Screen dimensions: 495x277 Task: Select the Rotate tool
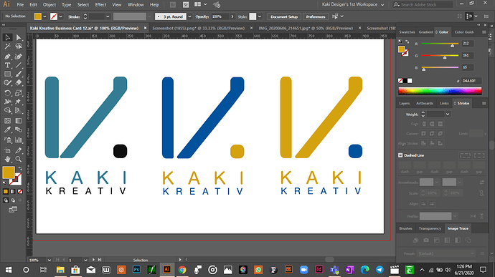coord(7,92)
